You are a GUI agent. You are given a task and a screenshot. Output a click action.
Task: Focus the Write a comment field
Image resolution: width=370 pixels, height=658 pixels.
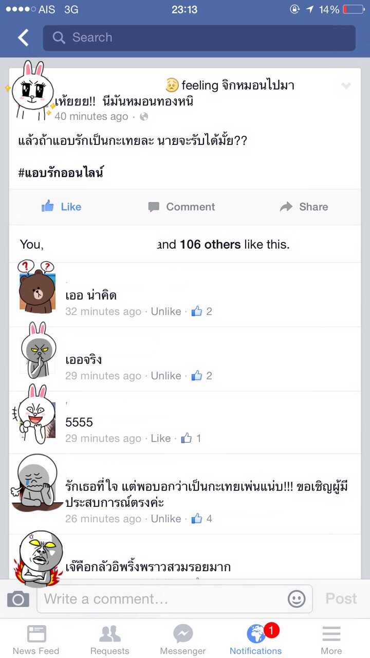pos(175,599)
